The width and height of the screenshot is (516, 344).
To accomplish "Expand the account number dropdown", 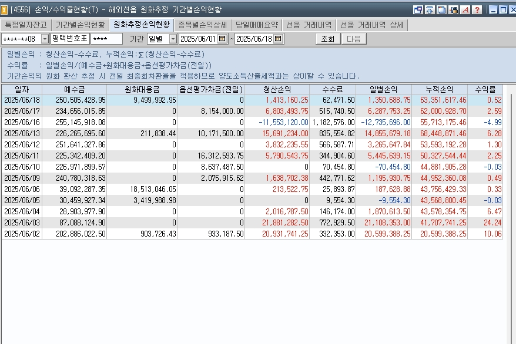I will click(x=45, y=39).
